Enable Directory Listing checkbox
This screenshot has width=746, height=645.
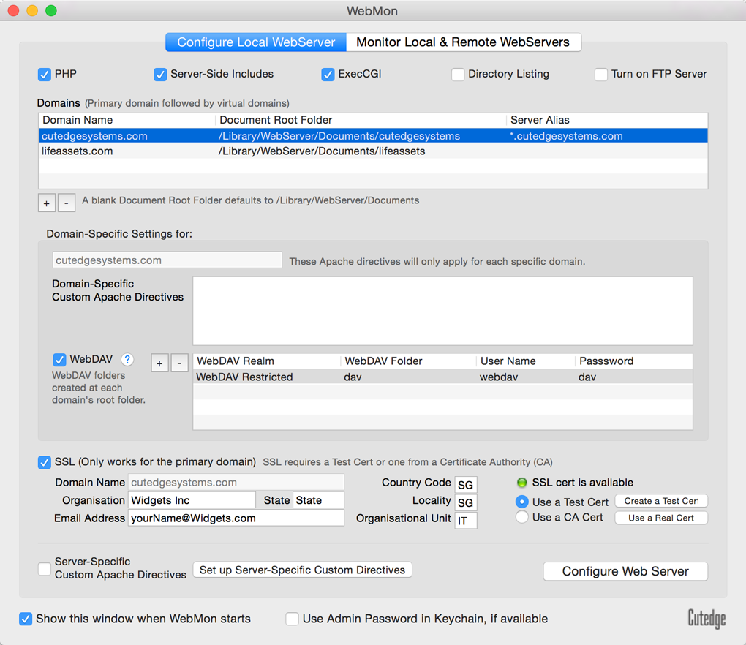click(458, 75)
